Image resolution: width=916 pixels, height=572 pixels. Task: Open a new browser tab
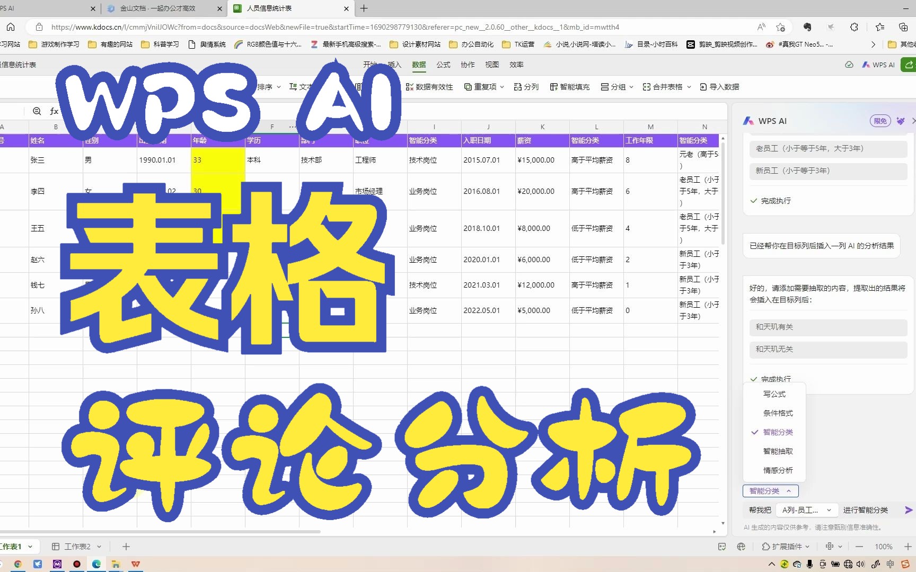[x=364, y=8]
